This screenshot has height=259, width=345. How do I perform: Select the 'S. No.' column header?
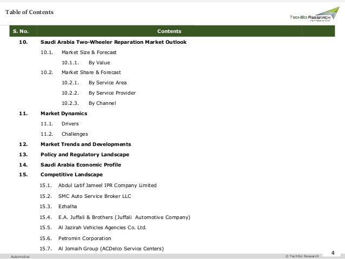pos(21,31)
